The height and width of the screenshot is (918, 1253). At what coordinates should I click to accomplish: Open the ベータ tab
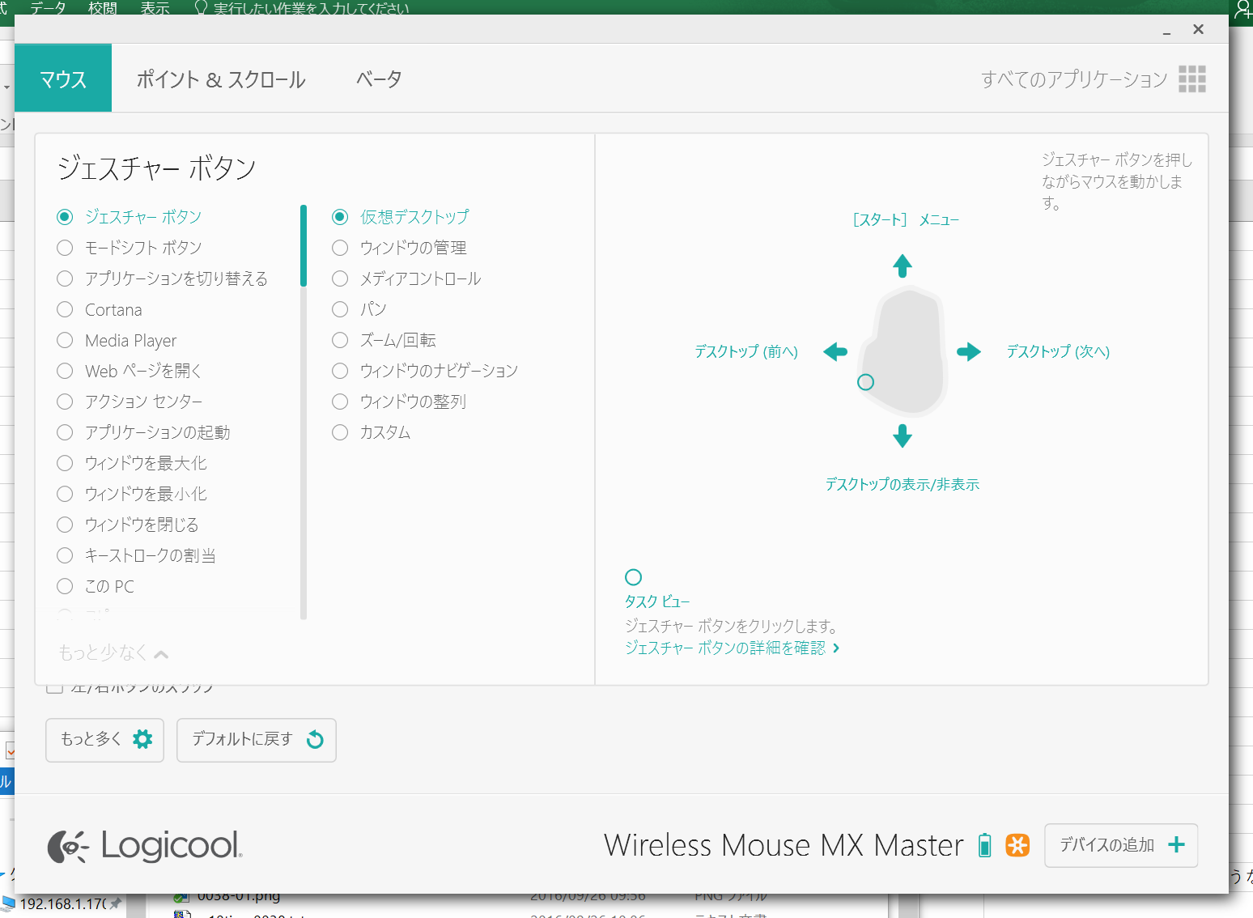pos(376,78)
